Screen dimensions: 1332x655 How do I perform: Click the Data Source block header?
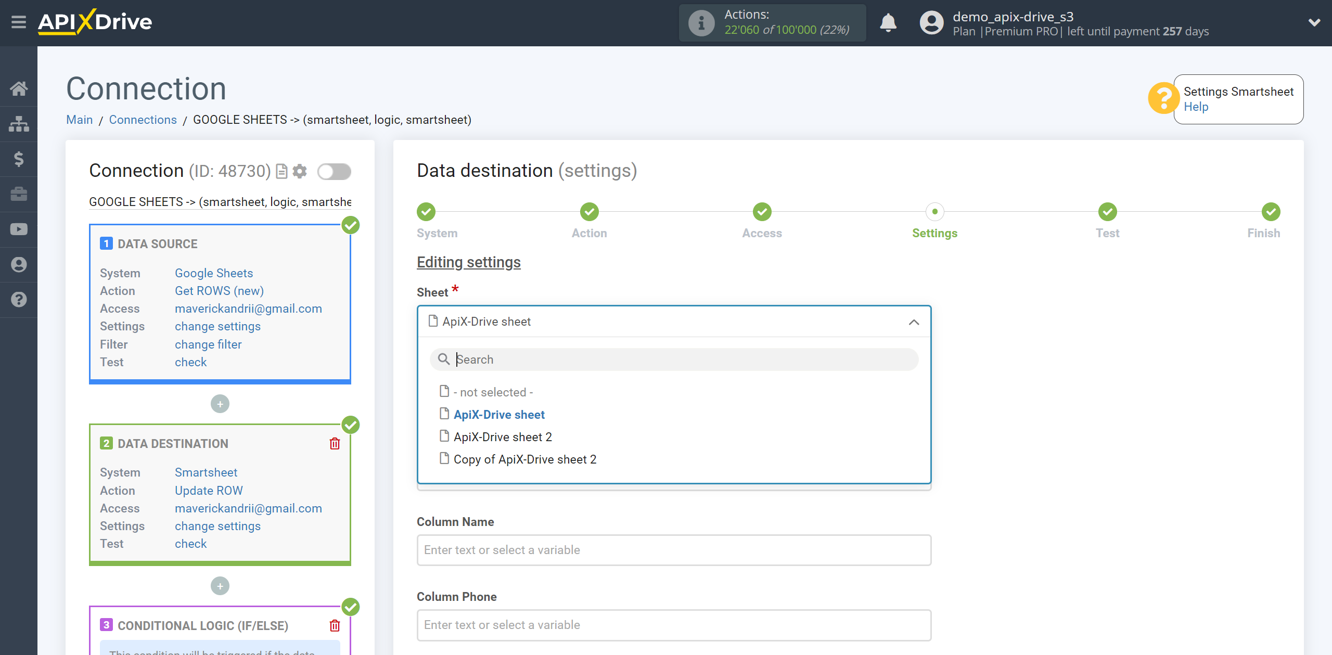(x=158, y=244)
